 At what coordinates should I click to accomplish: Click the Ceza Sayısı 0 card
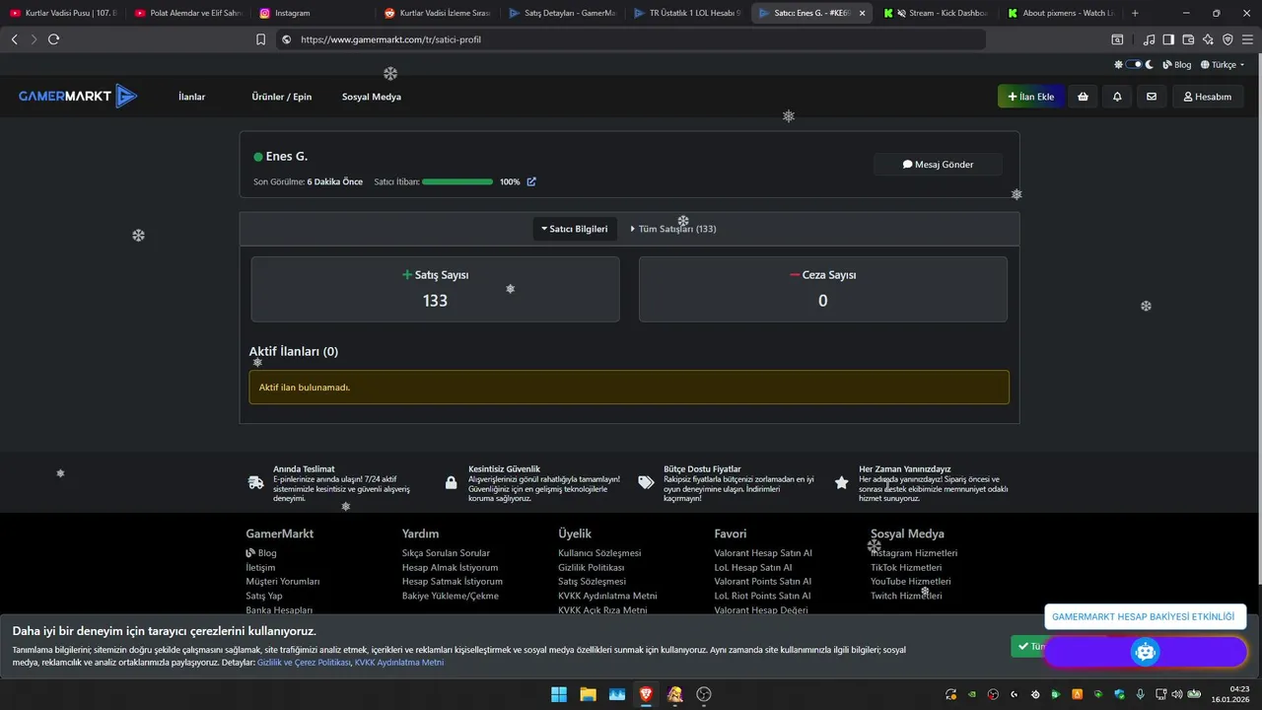[x=823, y=289]
